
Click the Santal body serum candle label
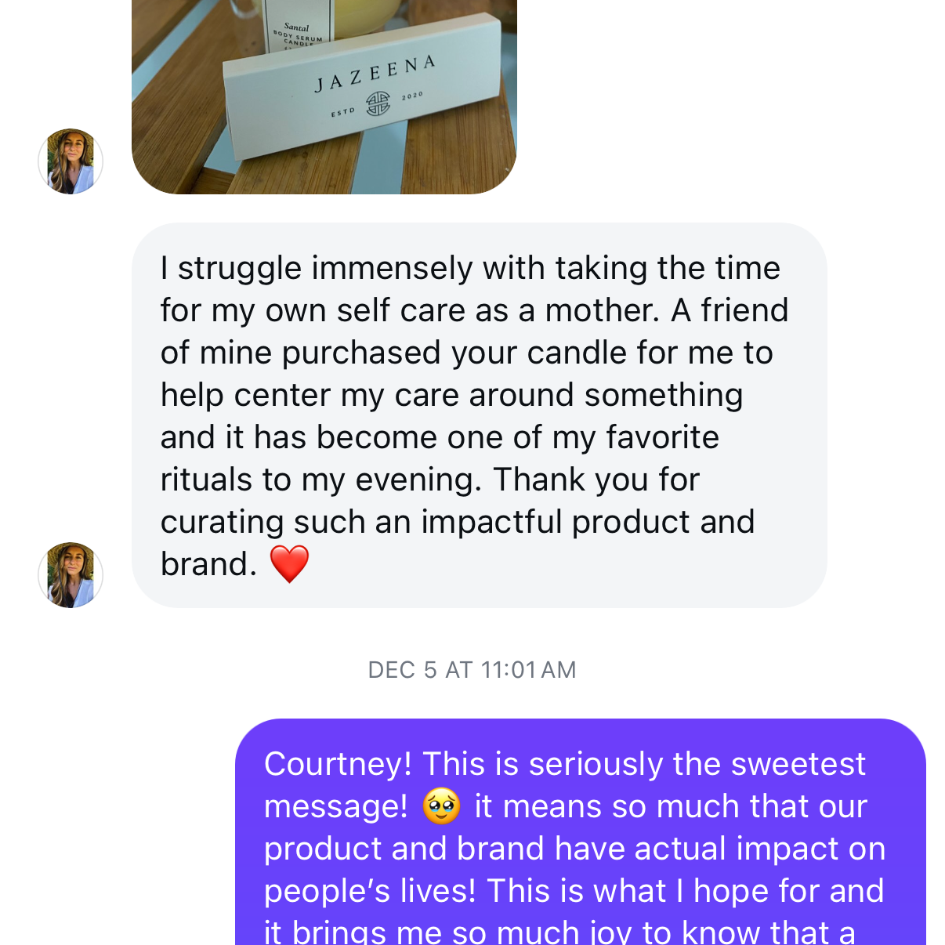click(297, 33)
